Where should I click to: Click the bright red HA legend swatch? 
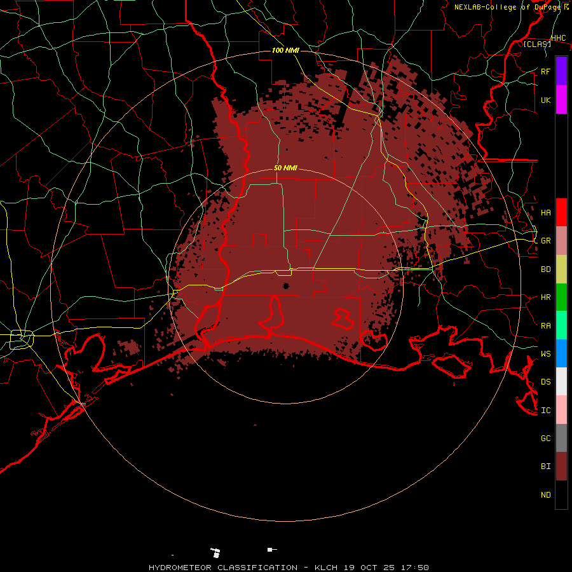561,212
